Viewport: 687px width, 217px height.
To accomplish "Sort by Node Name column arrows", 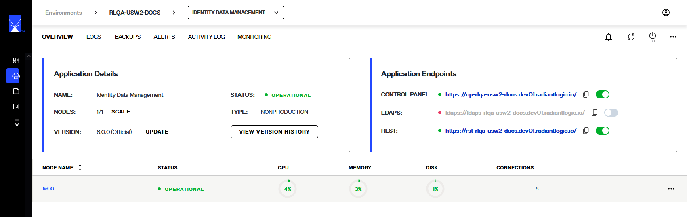I will pos(80,167).
